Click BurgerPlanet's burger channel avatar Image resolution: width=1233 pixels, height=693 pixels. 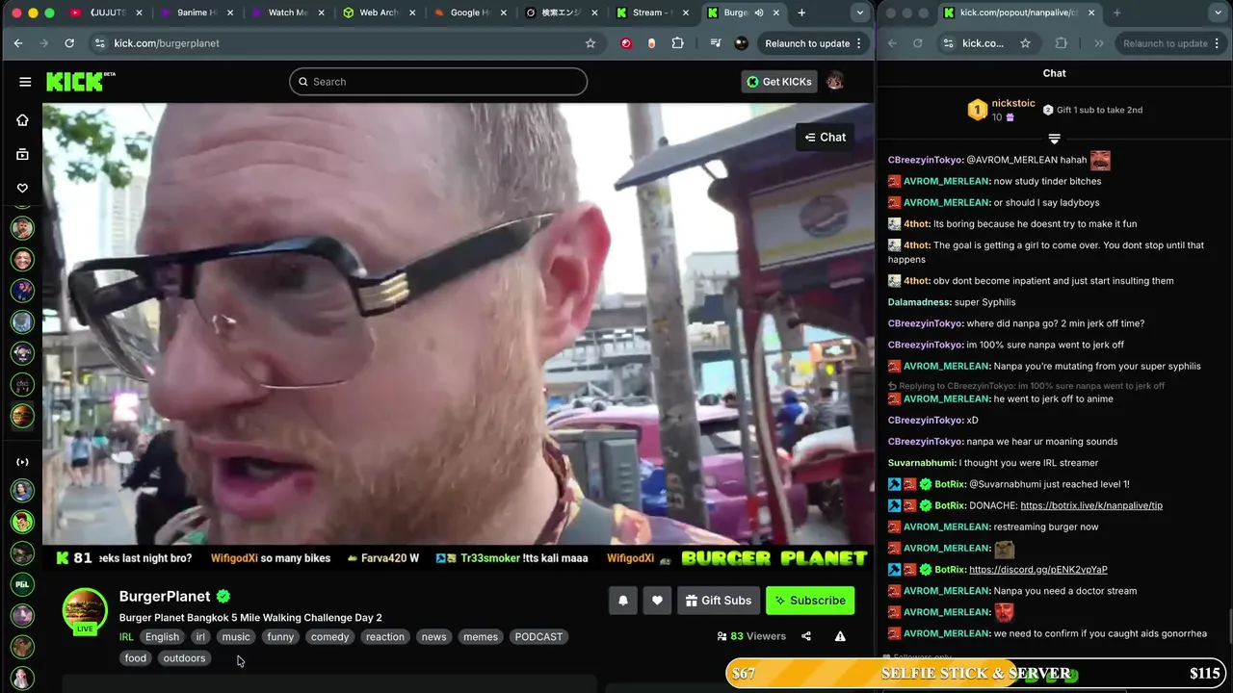[x=85, y=609]
